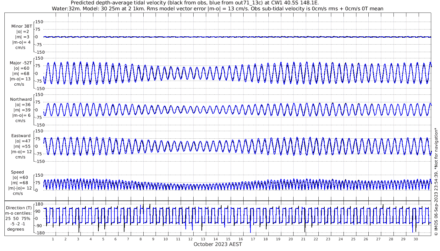Click the '|o| =2' value under Minor
440x251 pixels.
(23, 32)
